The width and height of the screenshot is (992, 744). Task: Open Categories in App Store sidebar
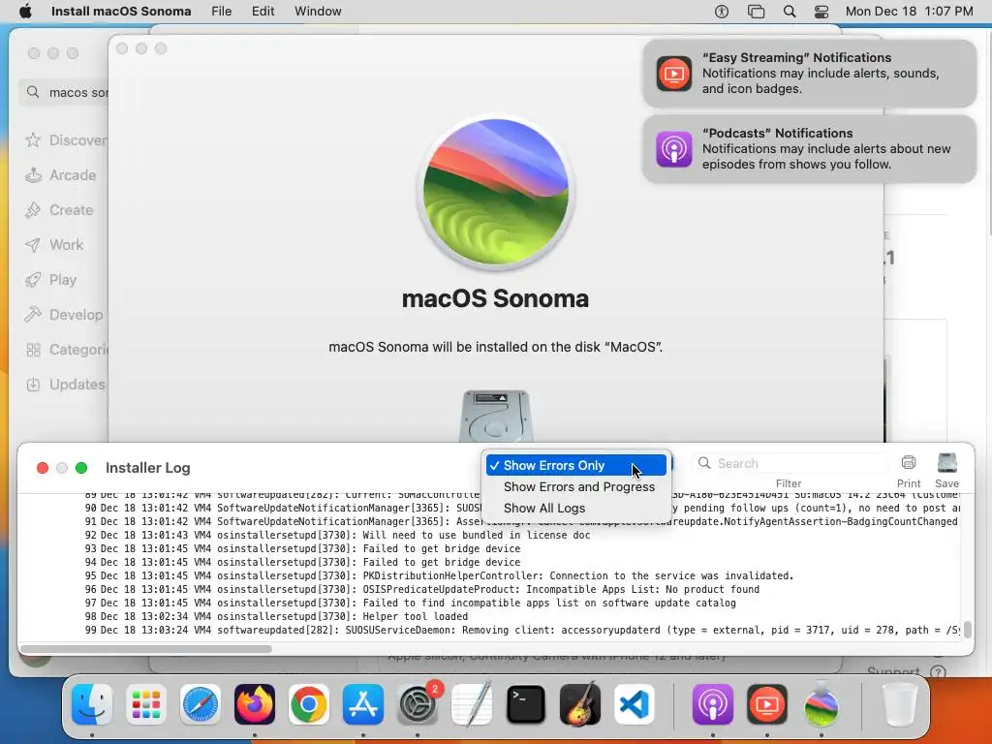(x=66, y=350)
